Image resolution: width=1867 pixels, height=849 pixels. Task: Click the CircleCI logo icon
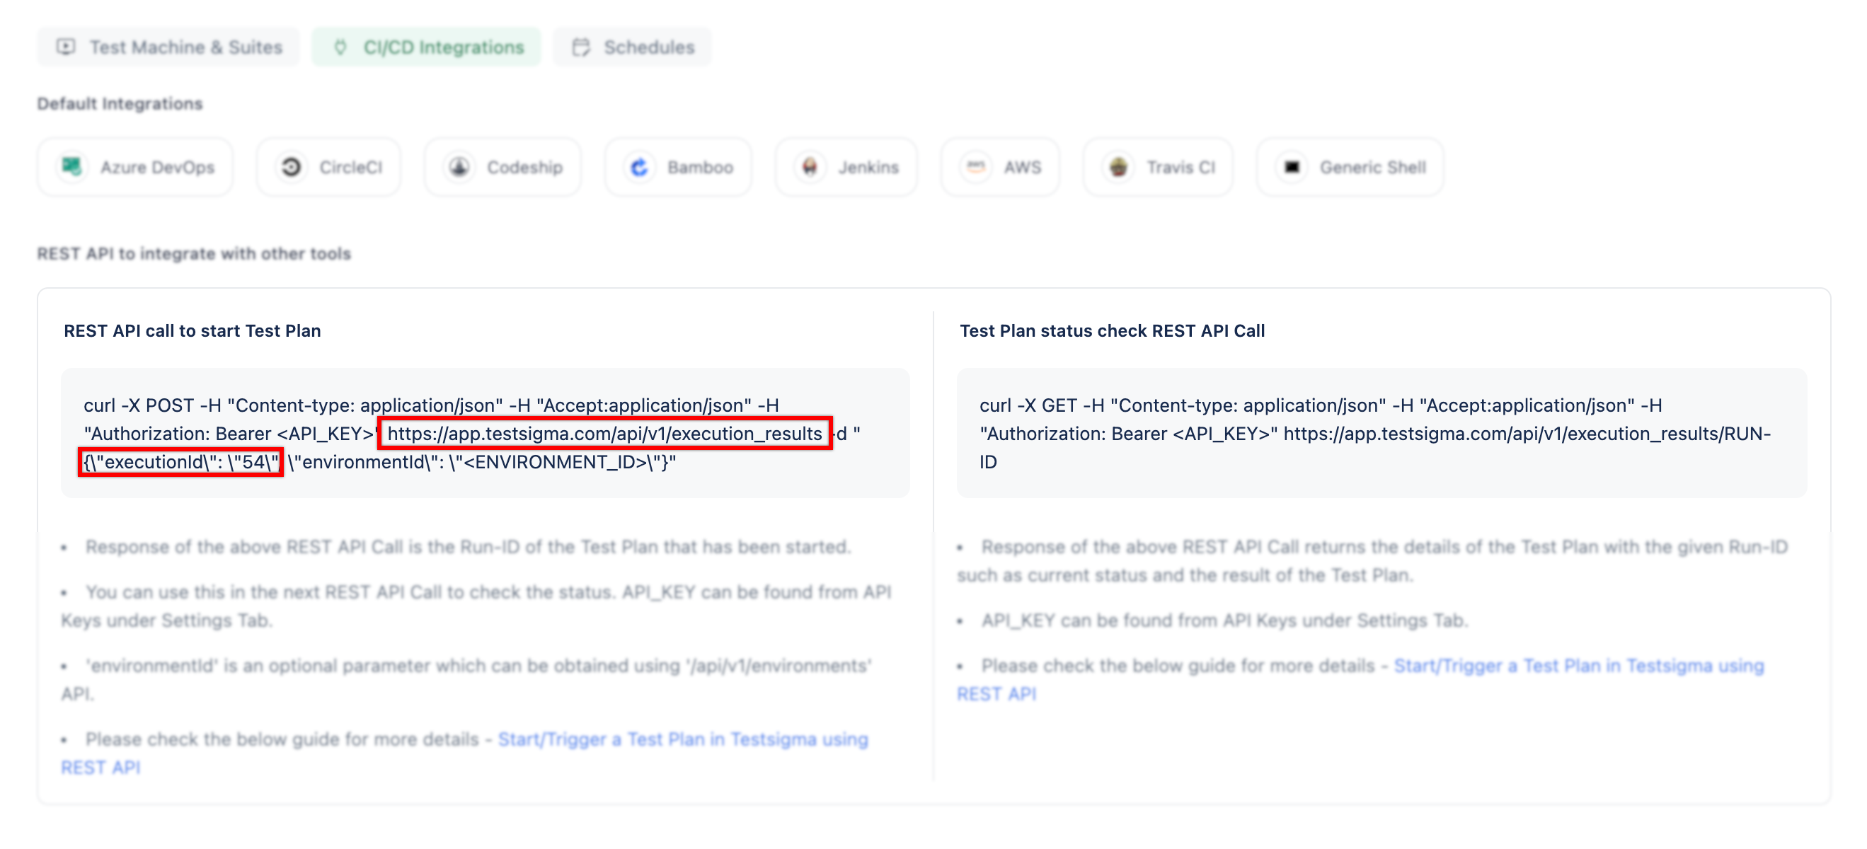click(x=291, y=168)
